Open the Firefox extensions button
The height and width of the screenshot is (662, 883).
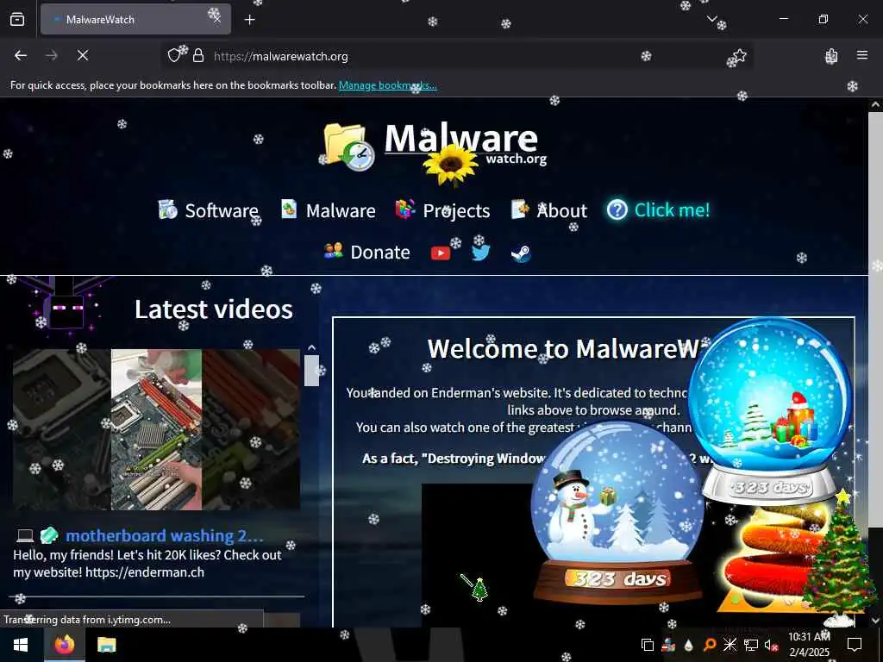[832, 55]
